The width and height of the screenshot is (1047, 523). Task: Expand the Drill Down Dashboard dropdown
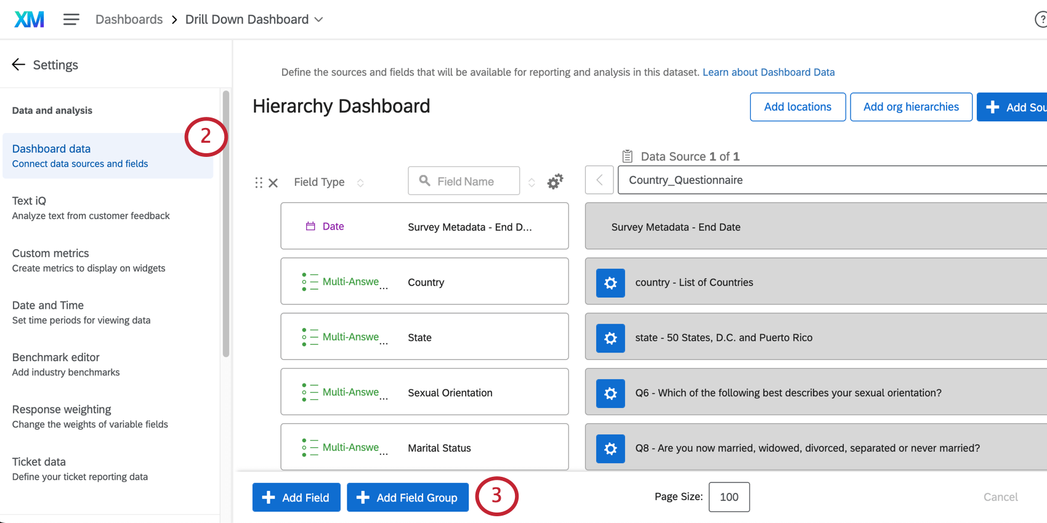coord(318,20)
